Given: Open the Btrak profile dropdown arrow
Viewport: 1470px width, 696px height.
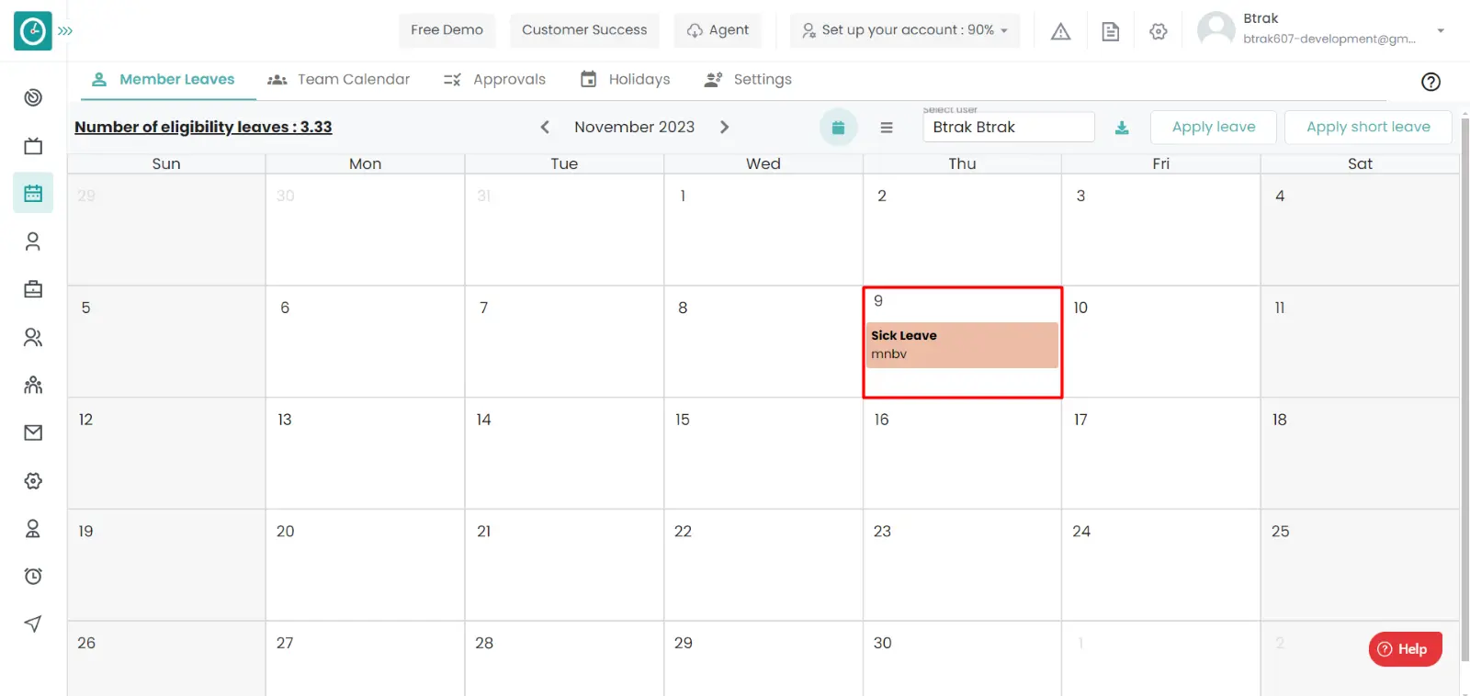Looking at the screenshot, I should [1441, 30].
